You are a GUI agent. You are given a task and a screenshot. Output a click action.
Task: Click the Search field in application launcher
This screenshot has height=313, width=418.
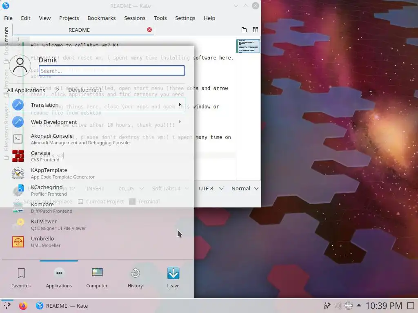pos(112,71)
